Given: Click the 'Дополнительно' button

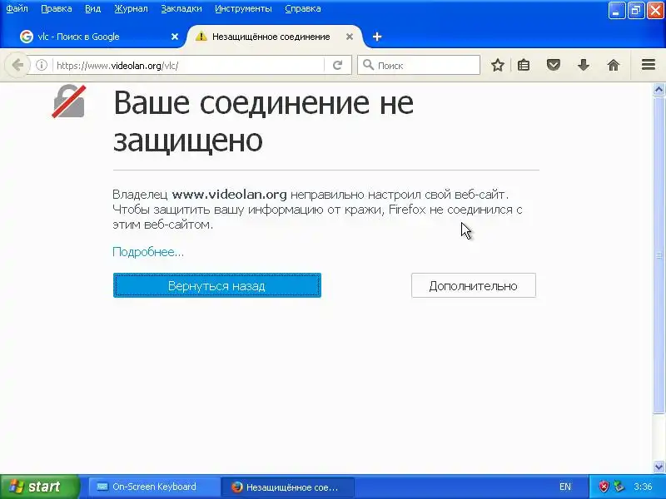Looking at the screenshot, I should point(474,285).
